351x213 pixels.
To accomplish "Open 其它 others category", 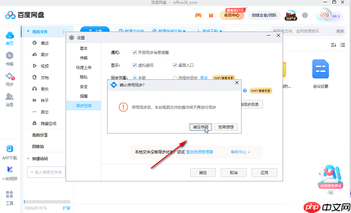I will pos(44,112).
